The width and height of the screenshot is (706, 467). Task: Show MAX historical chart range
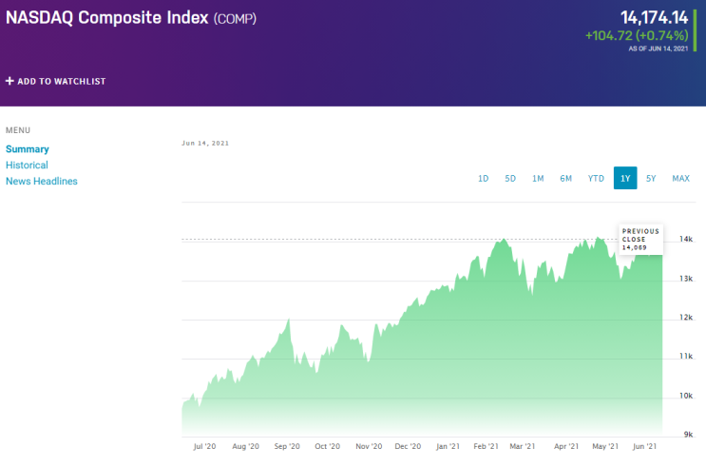click(x=680, y=179)
